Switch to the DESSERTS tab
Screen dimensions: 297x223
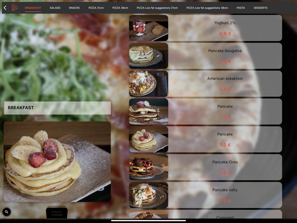[261, 8]
